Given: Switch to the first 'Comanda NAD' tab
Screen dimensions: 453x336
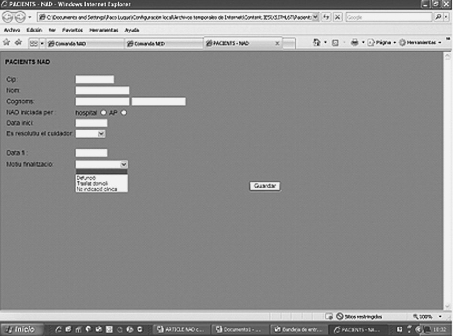Looking at the screenshot, I should (x=81, y=43).
